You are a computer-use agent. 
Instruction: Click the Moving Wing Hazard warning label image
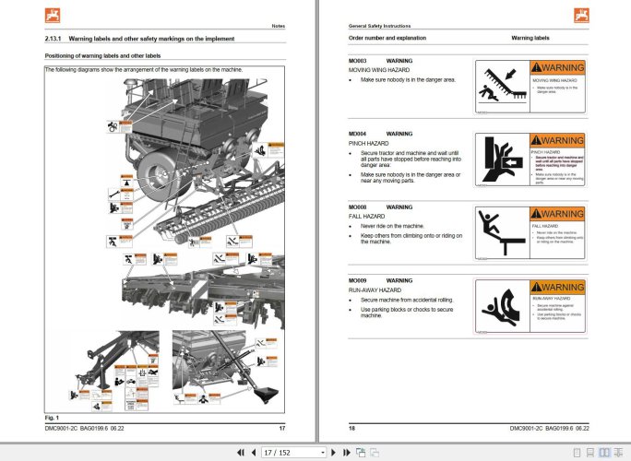(x=530, y=87)
